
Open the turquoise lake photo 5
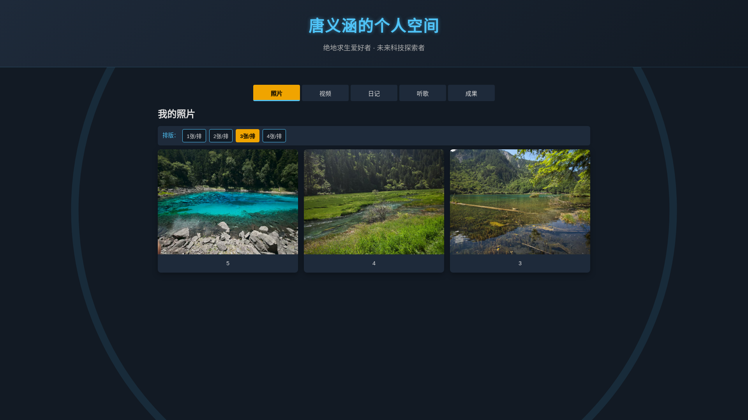tap(228, 202)
